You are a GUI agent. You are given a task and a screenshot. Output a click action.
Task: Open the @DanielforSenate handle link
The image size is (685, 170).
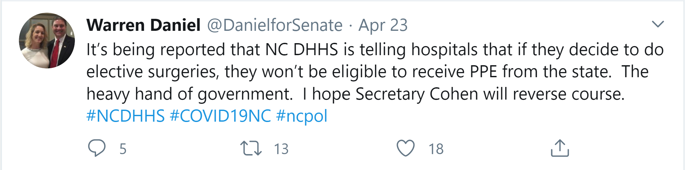[x=275, y=25]
